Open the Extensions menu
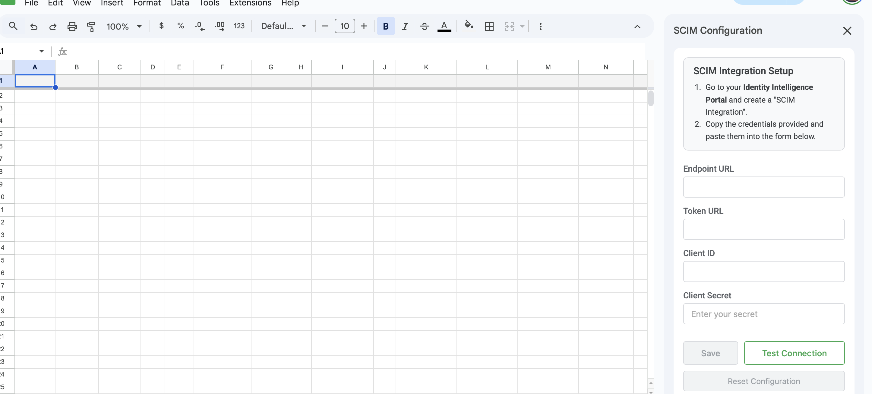Screen dimensions: 872x394 [x=250, y=3]
